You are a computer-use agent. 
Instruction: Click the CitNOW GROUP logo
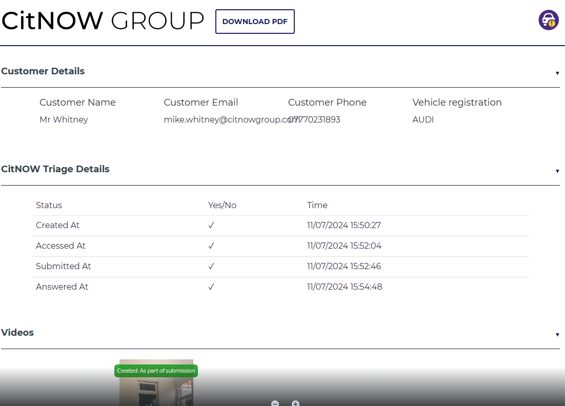click(103, 21)
